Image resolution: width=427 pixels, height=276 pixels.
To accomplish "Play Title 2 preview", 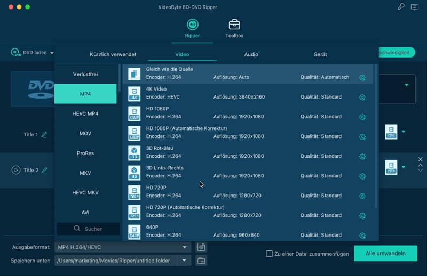I will tap(16, 170).
